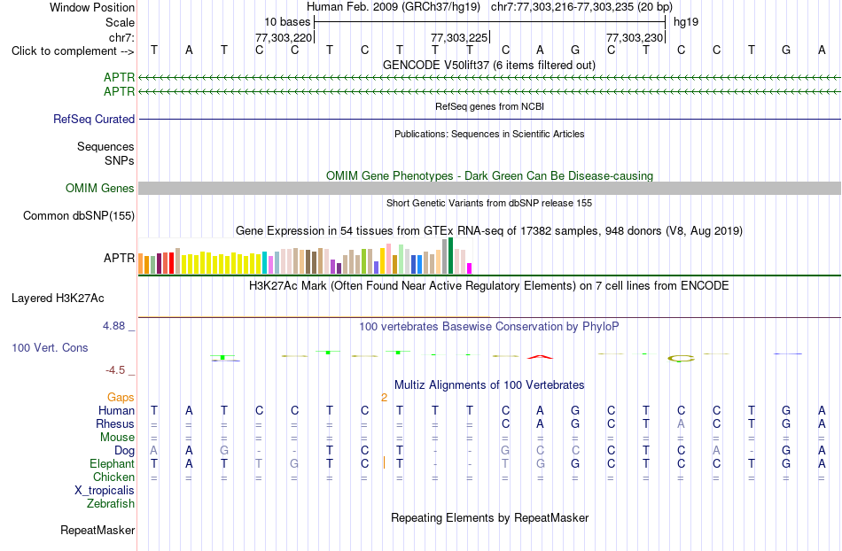This screenshot has height=551, width=842.
Task: Click the dark green GTEx expression bar
Action: coord(451,256)
